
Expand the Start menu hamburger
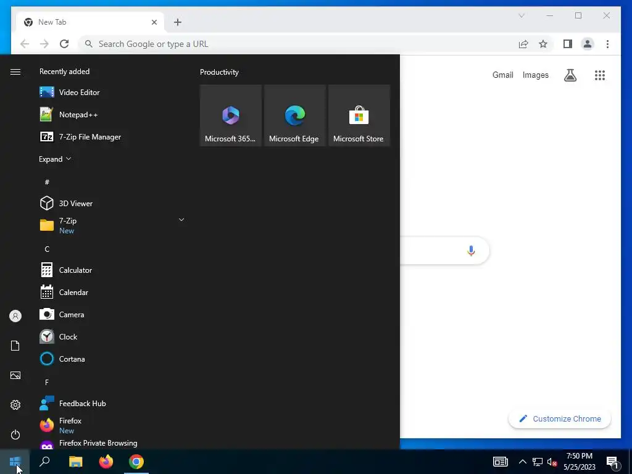[15, 72]
